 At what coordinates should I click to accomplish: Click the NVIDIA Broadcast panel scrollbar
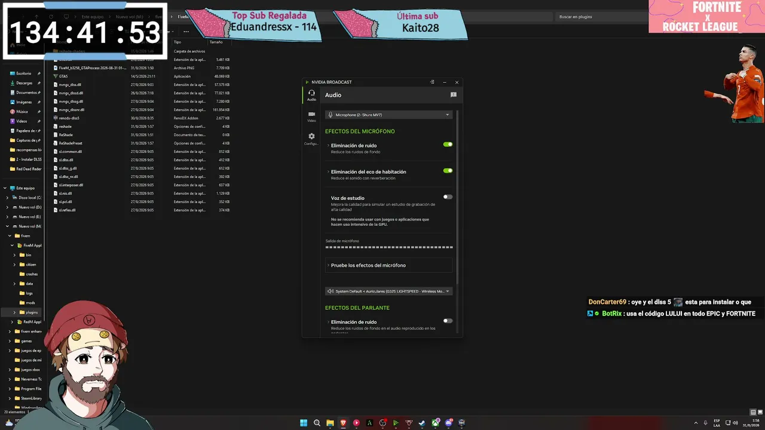(457, 197)
